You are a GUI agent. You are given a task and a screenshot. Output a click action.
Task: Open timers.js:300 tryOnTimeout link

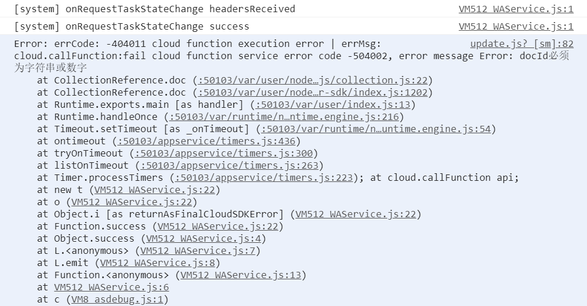224,153
